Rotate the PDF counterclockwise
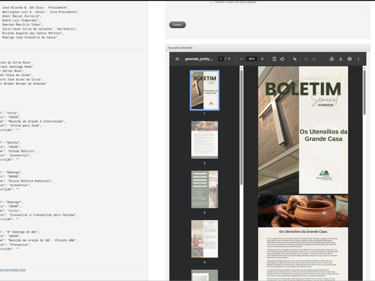 tap(282, 59)
